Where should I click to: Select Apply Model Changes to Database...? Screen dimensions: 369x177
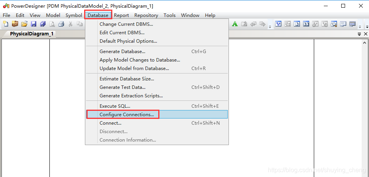click(157, 60)
